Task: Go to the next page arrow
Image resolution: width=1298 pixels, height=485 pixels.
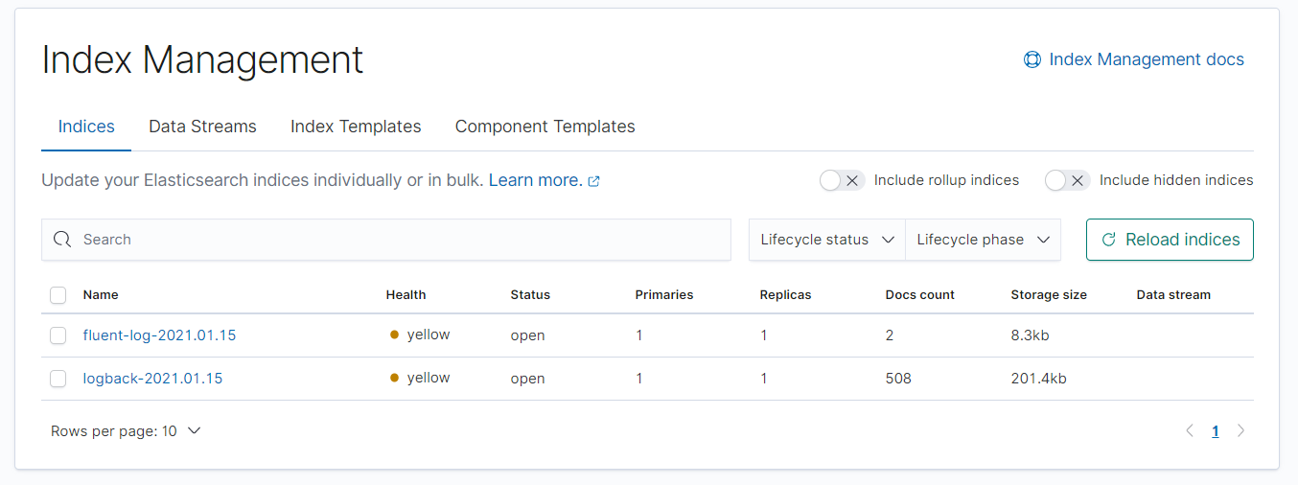Action: tap(1240, 431)
